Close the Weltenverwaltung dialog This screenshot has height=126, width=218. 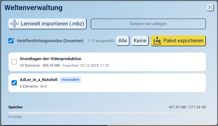210,8
